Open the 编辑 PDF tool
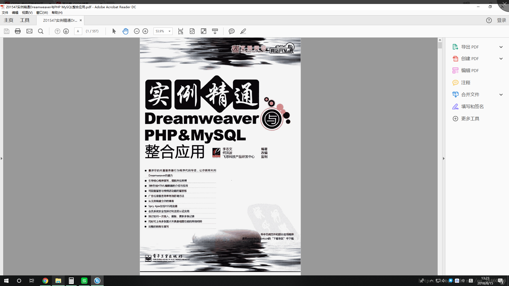 click(470, 70)
